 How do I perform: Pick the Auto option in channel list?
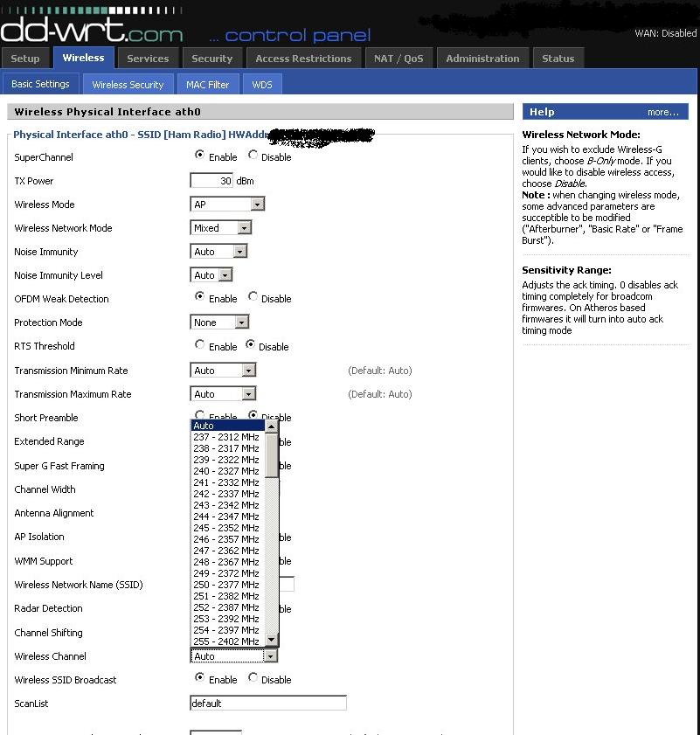click(227, 426)
